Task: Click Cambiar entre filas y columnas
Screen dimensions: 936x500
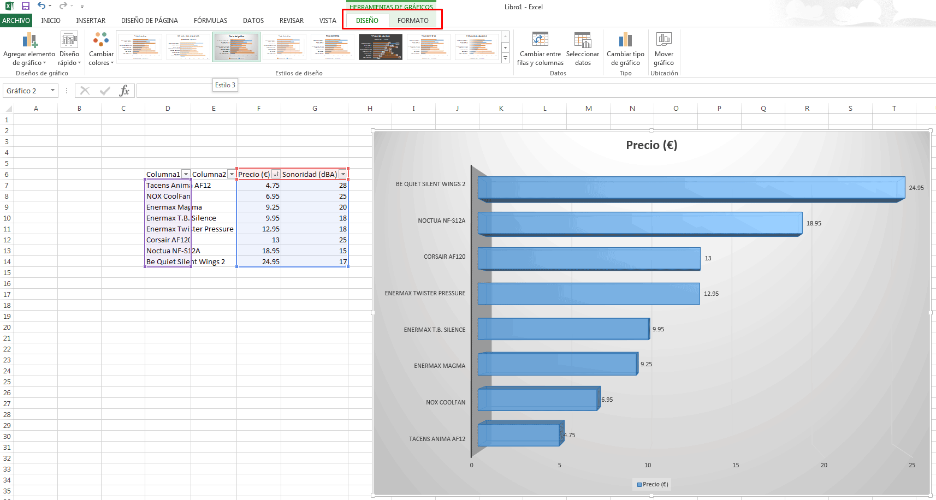Action: click(540, 49)
